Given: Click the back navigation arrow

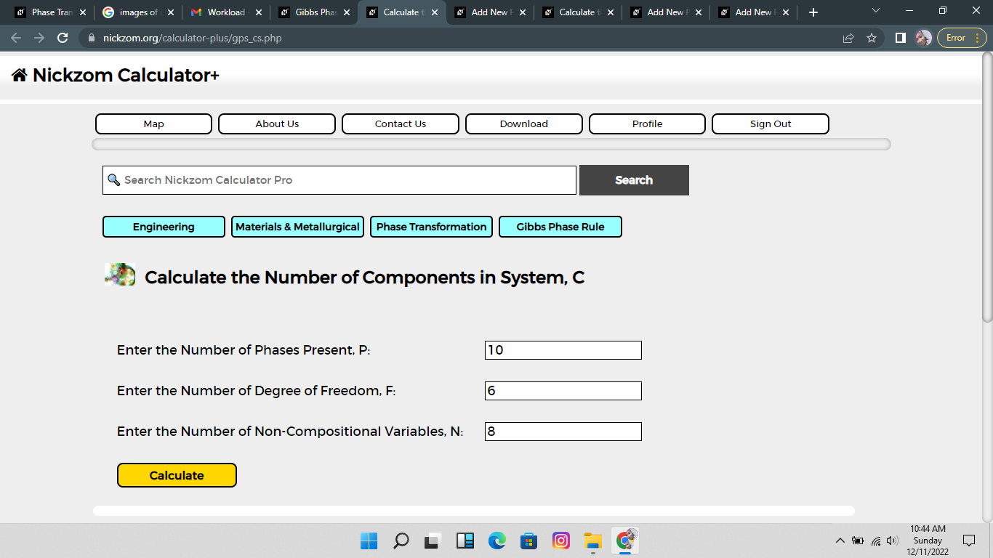Looking at the screenshot, I should (16, 38).
